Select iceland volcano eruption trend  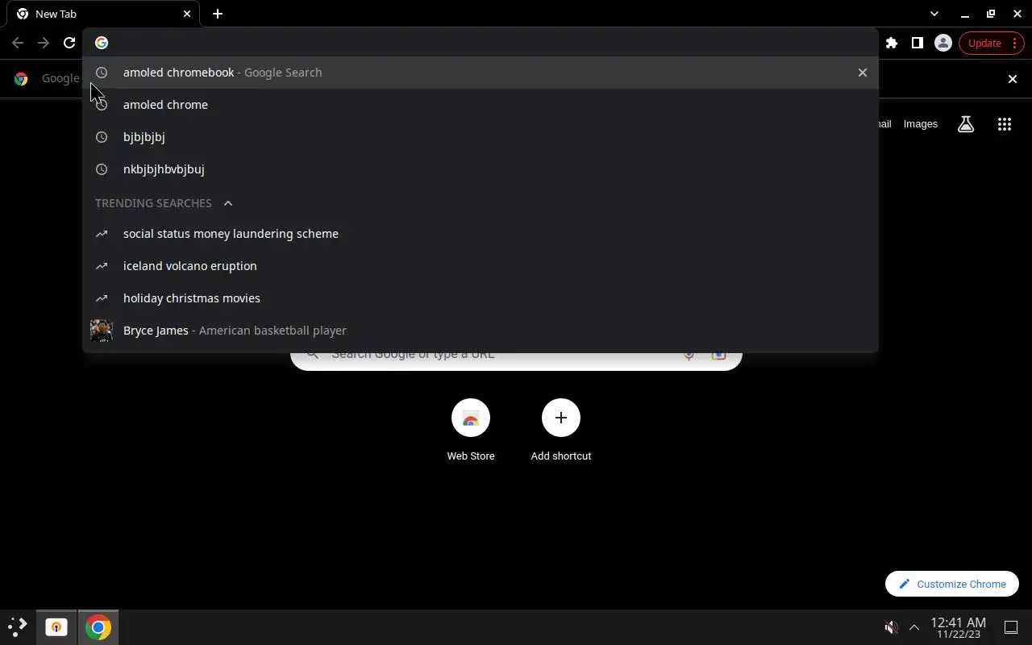click(x=481, y=266)
